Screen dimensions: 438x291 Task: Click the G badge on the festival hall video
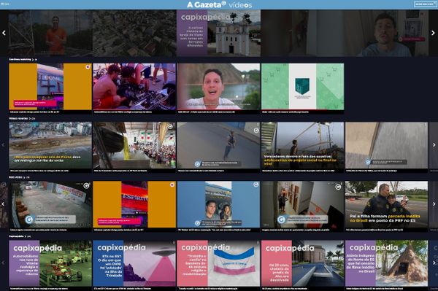coord(170,127)
